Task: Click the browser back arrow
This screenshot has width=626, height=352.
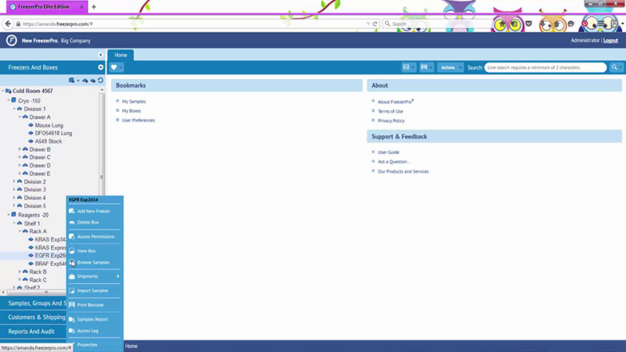Action: point(8,24)
